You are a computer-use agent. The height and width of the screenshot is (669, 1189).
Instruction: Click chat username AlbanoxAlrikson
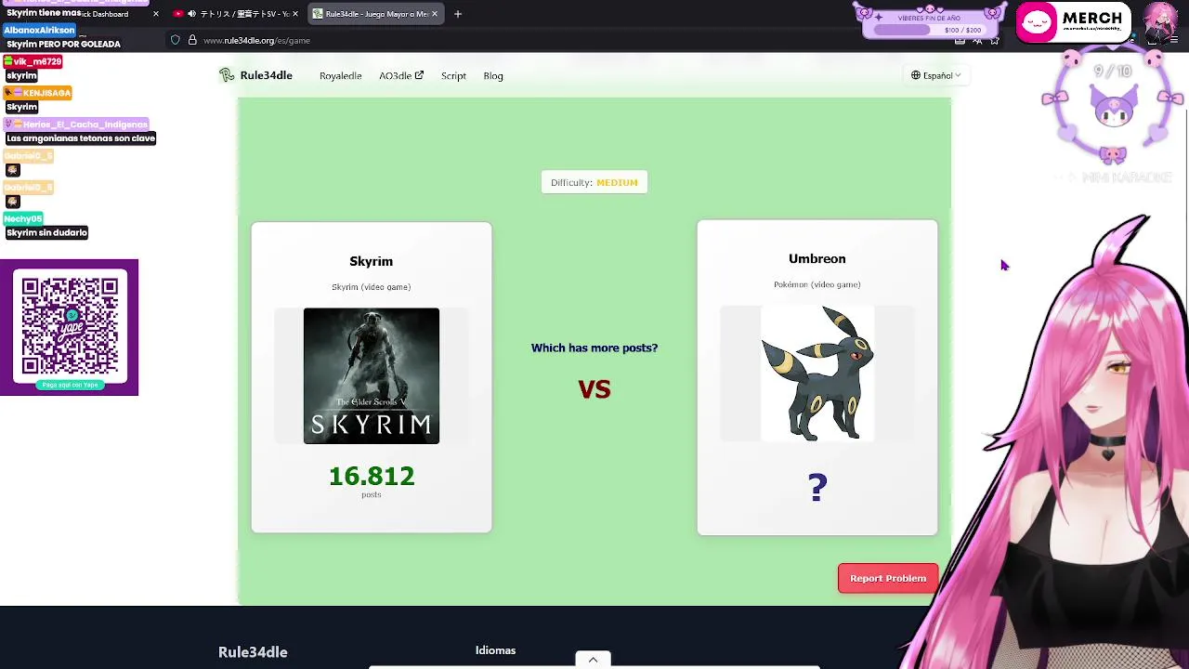click(39, 30)
